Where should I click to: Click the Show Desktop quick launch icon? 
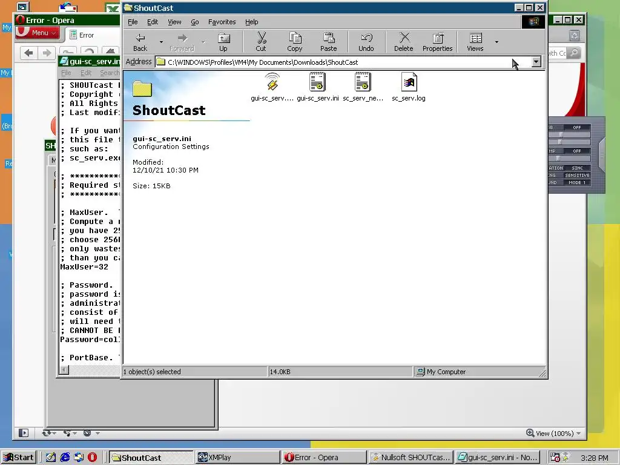point(51,458)
